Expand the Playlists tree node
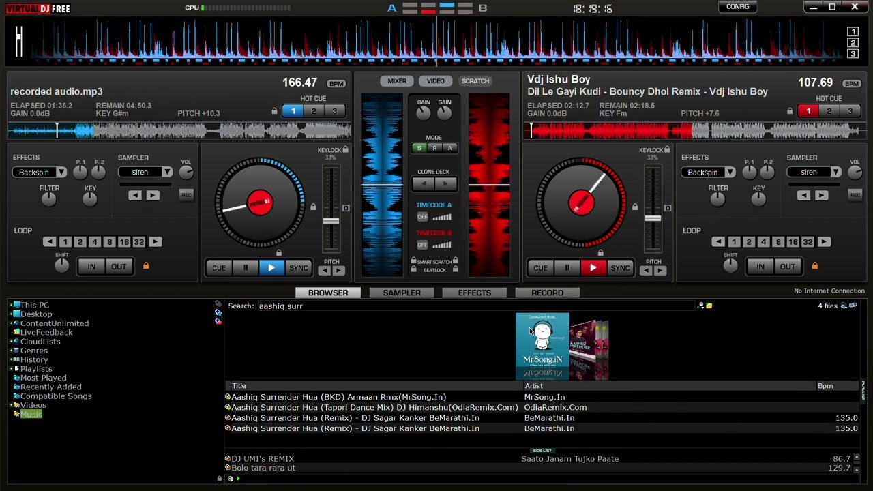 [x=11, y=369]
